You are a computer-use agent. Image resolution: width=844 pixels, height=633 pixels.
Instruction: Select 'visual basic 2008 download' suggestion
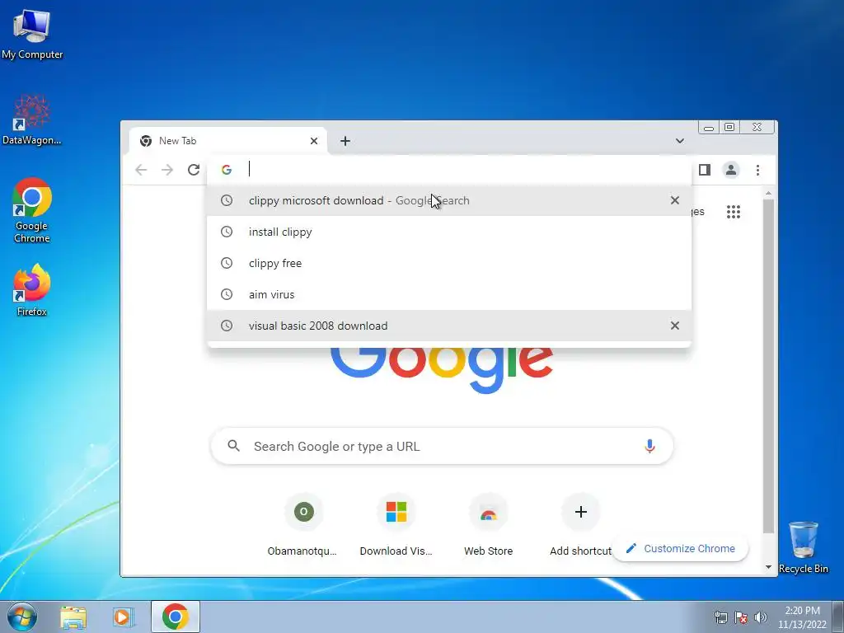pyautogui.click(x=449, y=326)
